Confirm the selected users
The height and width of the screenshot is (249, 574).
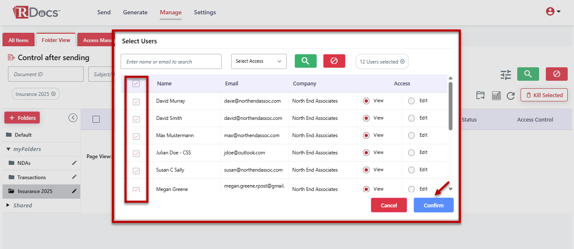coord(434,205)
